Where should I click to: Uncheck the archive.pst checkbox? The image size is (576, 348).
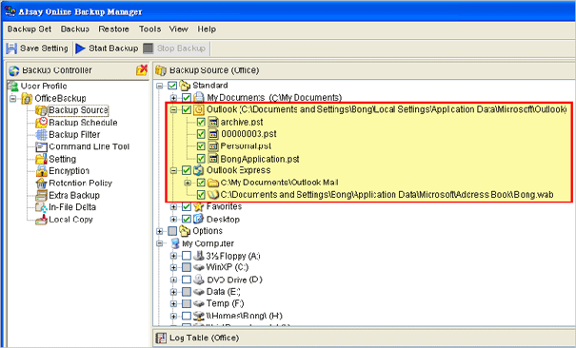tap(201, 122)
